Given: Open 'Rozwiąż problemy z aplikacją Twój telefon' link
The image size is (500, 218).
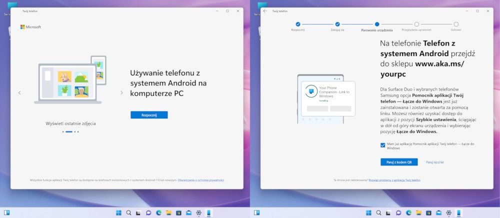Looking at the screenshot, I should [x=394, y=180].
